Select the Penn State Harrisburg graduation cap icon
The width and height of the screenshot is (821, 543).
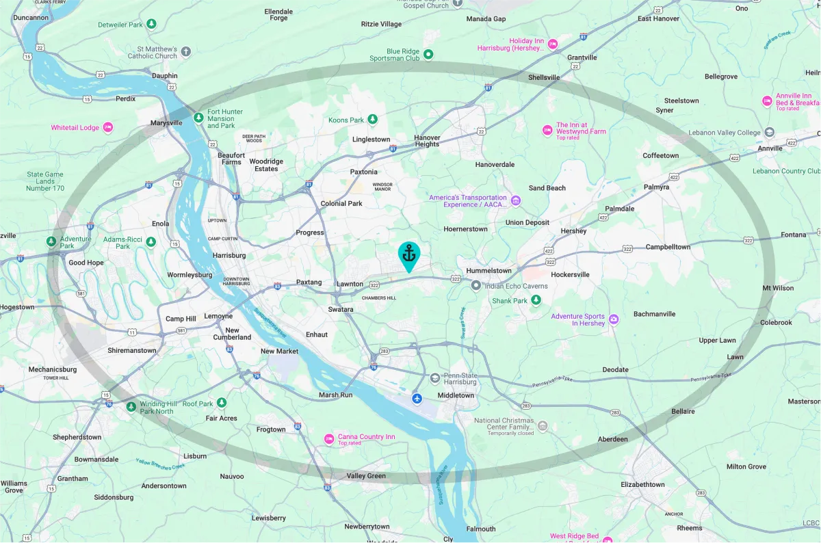click(435, 378)
